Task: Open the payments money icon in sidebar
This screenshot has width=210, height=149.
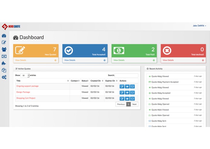Action: point(4,56)
